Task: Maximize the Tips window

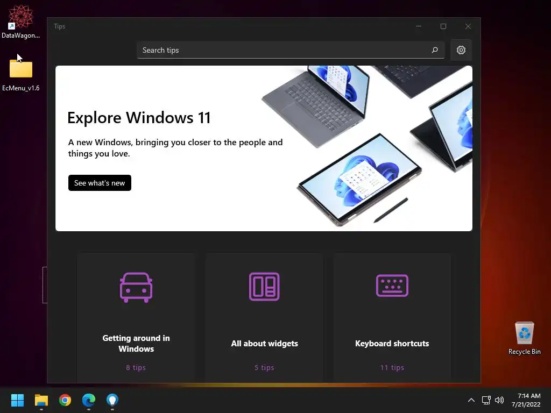Action: point(443,26)
